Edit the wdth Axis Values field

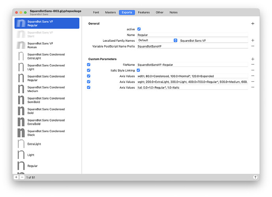(192, 76)
